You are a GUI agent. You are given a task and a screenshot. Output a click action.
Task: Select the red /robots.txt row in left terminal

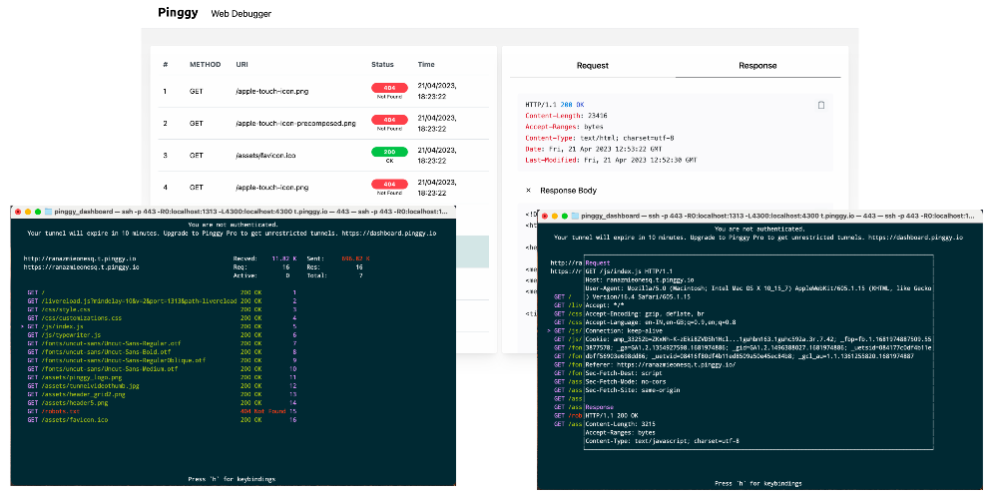pyautogui.click(x=163, y=412)
